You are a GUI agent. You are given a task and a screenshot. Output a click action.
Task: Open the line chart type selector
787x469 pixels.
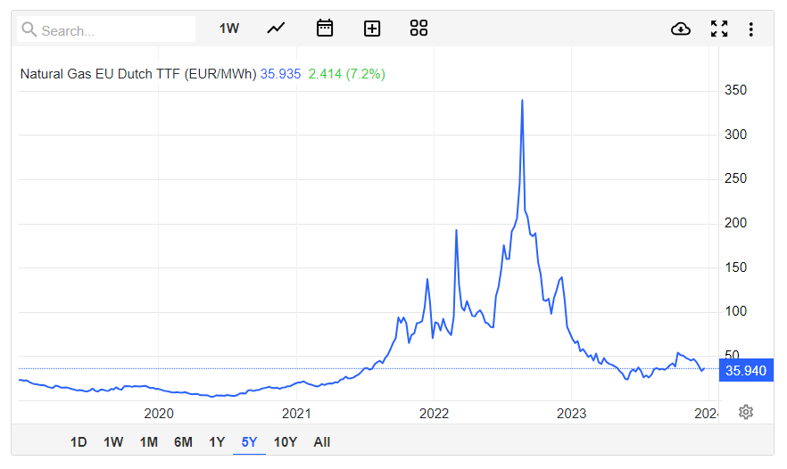(x=276, y=29)
